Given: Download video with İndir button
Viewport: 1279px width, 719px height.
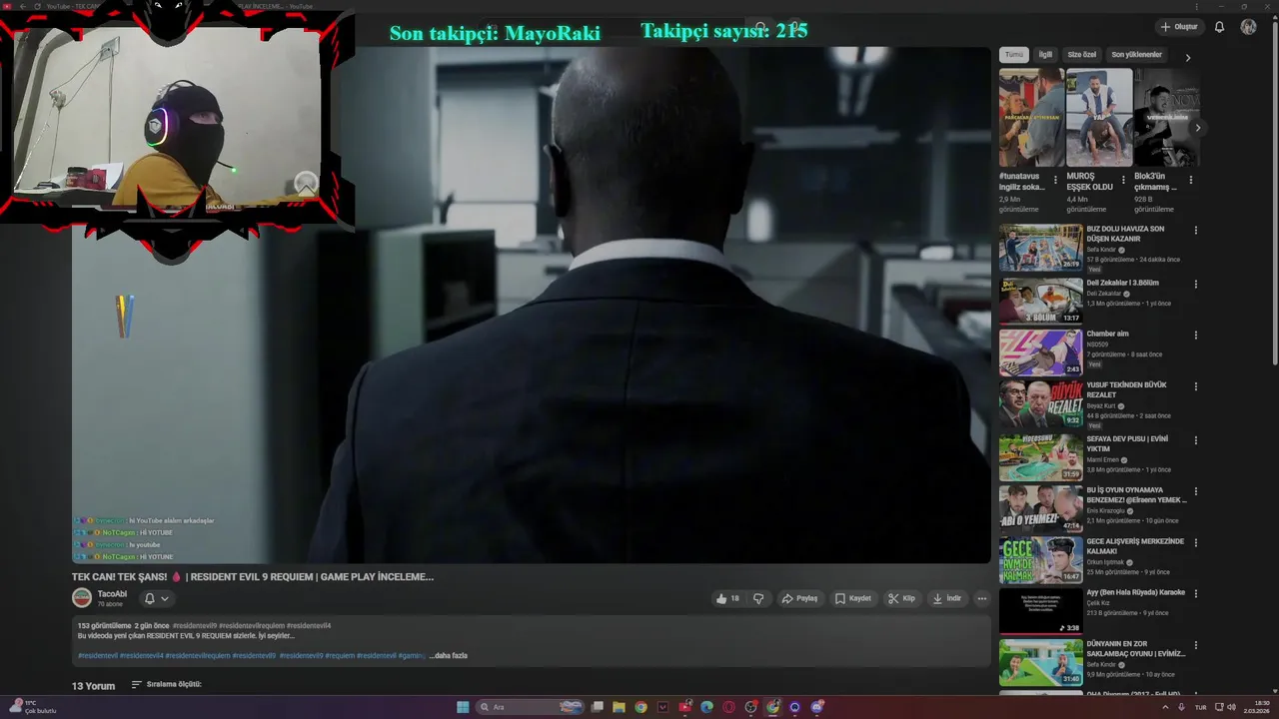Looking at the screenshot, I should pyautogui.click(x=946, y=598).
